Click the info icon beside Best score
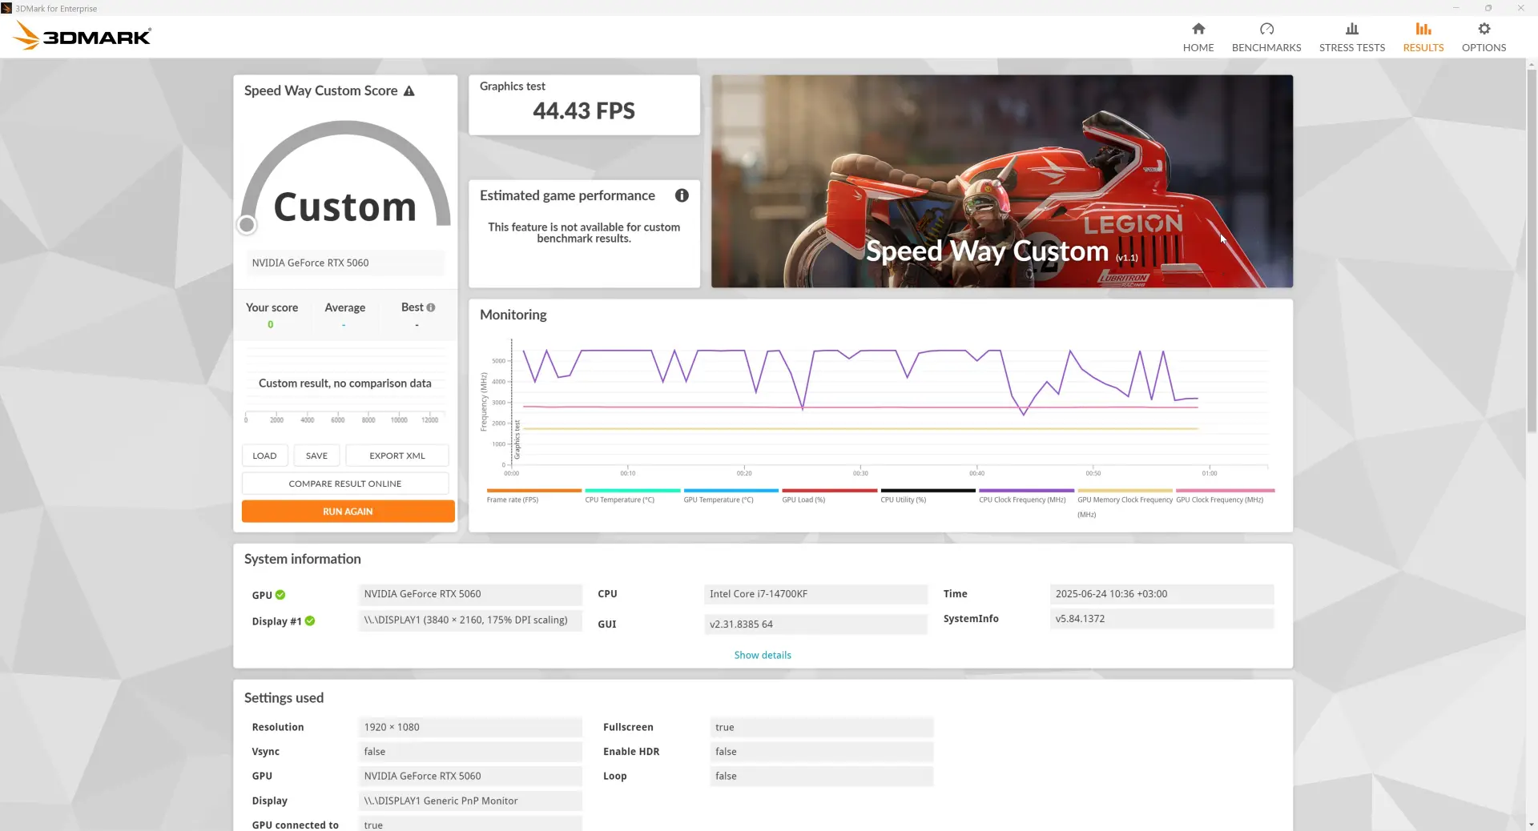Viewport: 1538px width, 831px height. 431,307
